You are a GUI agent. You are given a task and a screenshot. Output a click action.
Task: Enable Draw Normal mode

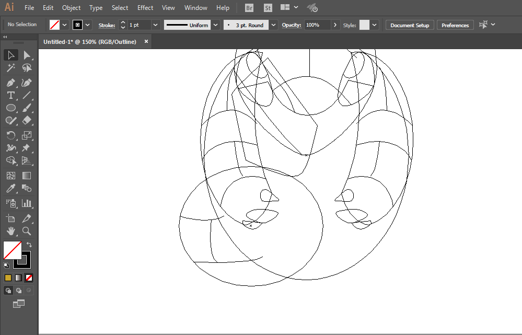8,291
